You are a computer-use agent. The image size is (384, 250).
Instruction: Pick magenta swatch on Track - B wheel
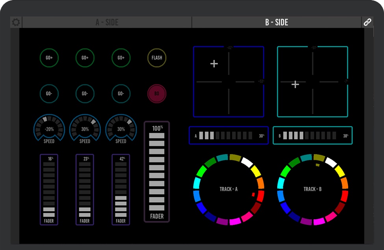pyautogui.click(x=319, y=221)
